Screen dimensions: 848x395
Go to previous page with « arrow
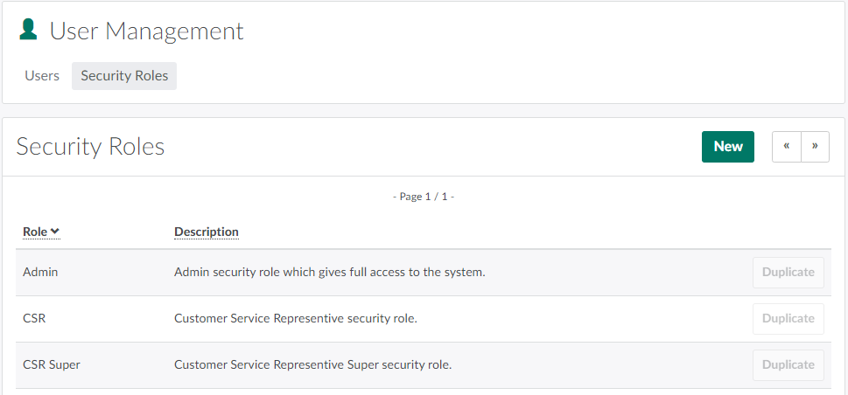click(x=787, y=147)
